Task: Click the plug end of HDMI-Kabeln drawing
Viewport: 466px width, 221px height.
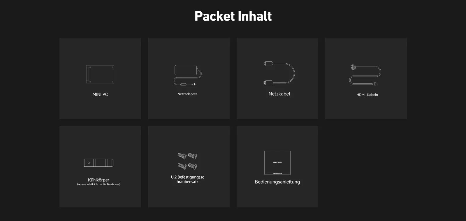Action: tap(353, 67)
